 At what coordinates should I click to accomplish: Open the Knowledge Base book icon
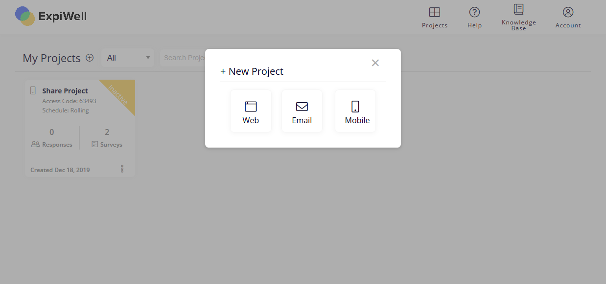point(518,9)
